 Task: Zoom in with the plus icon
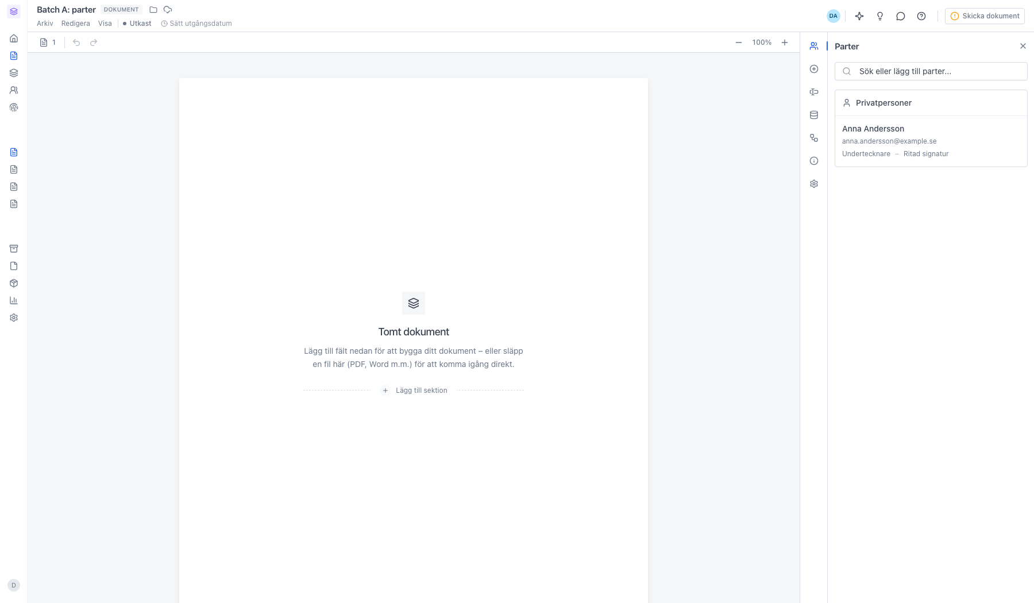(785, 42)
